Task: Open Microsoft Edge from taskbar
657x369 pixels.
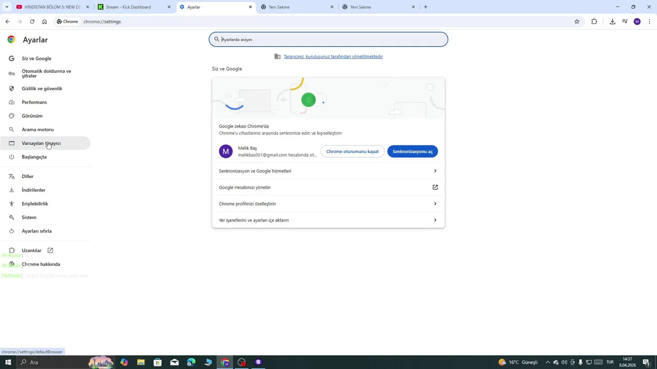Action: pyautogui.click(x=191, y=362)
